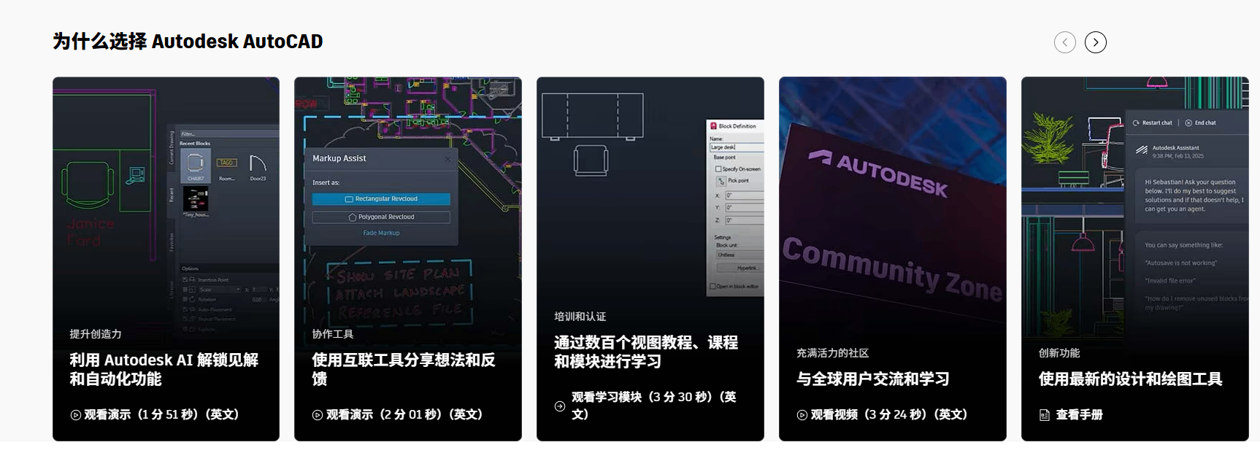Image resolution: width=1260 pixels, height=453 pixels.
Task: Click arrow icon beside 观看学习模块 link
Action: (560, 406)
